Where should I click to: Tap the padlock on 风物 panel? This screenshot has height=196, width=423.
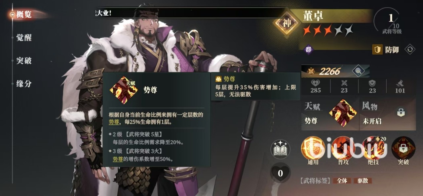(401, 112)
